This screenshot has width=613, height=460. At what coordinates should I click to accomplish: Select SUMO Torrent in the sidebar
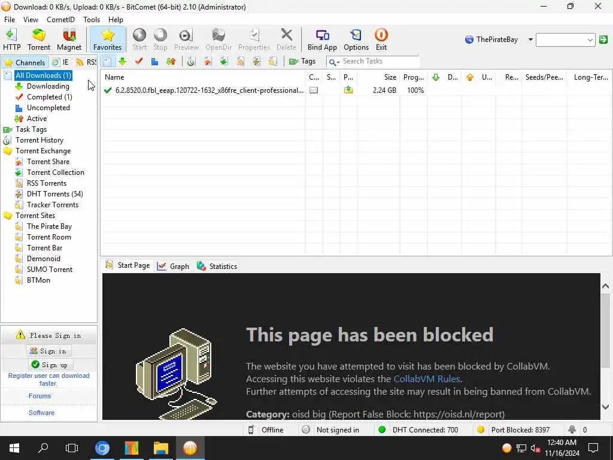50,270
